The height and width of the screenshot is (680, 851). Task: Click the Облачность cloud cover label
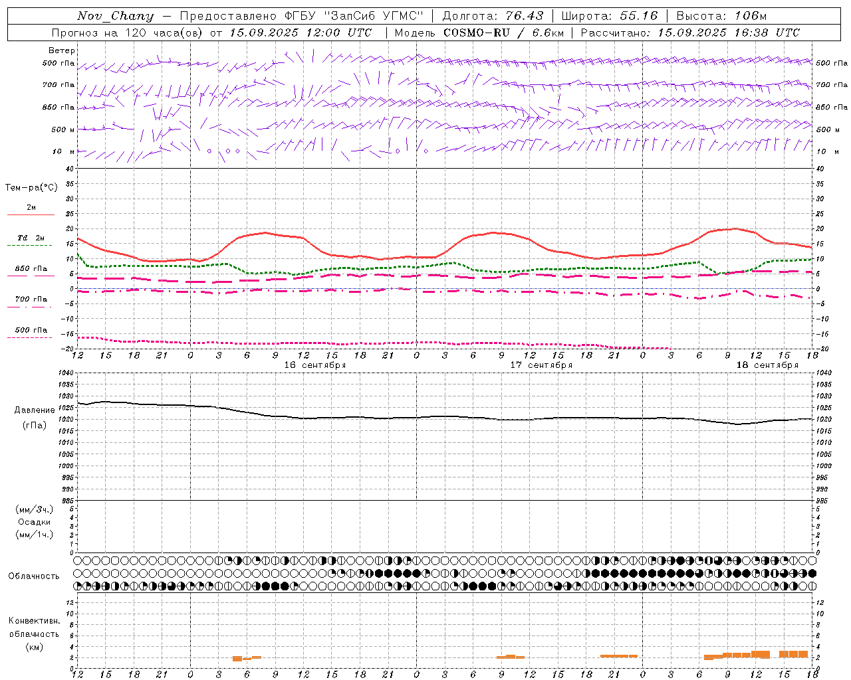pyautogui.click(x=34, y=576)
